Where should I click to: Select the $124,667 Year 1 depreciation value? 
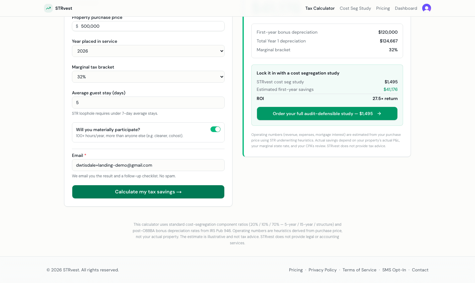(389, 41)
